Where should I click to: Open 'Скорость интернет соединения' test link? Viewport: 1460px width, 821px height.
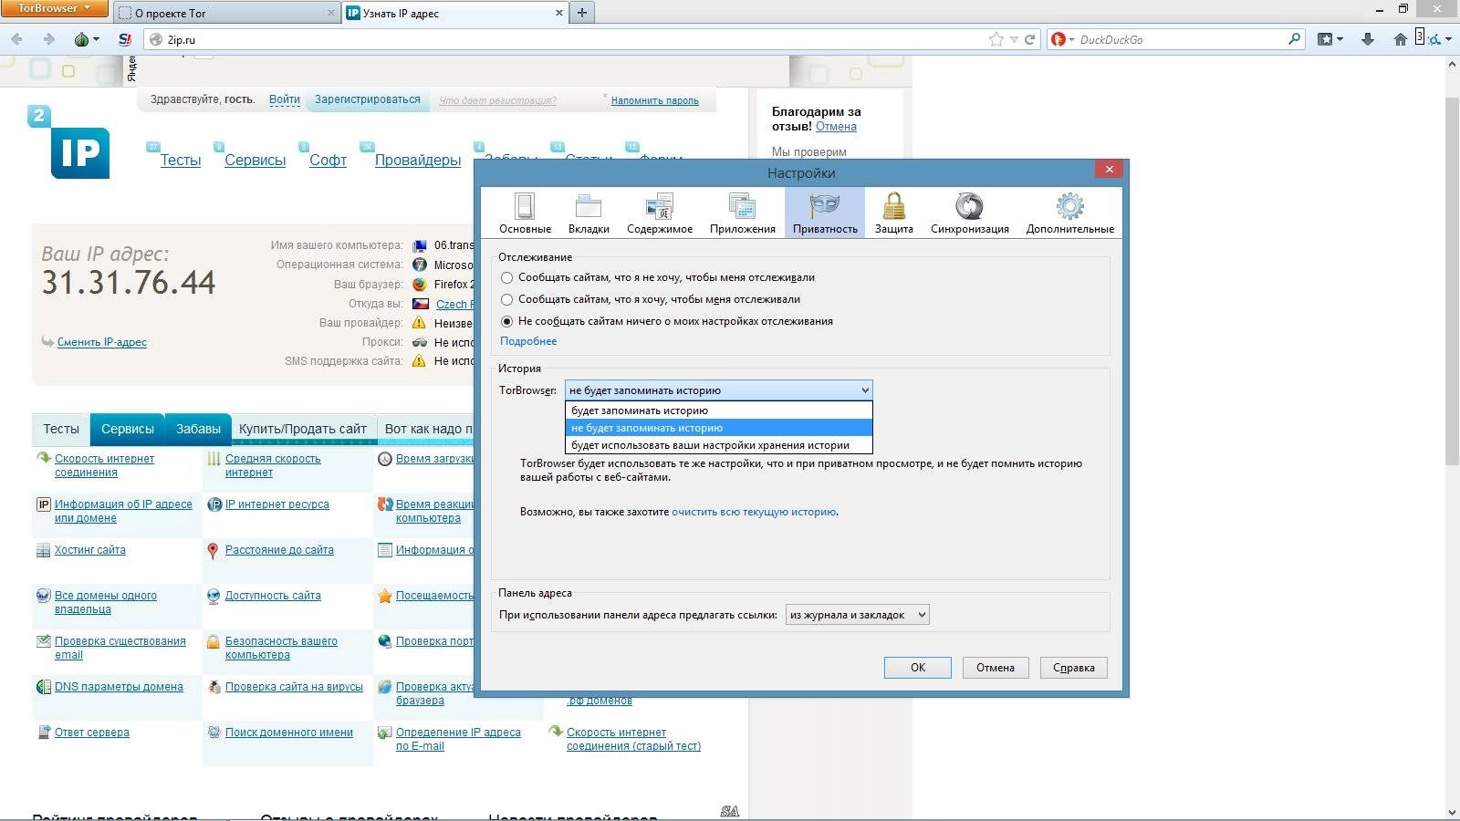tap(104, 465)
